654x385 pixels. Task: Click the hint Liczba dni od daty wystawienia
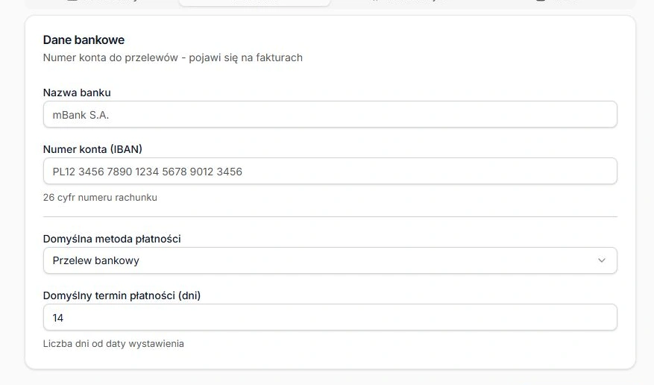tap(113, 344)
